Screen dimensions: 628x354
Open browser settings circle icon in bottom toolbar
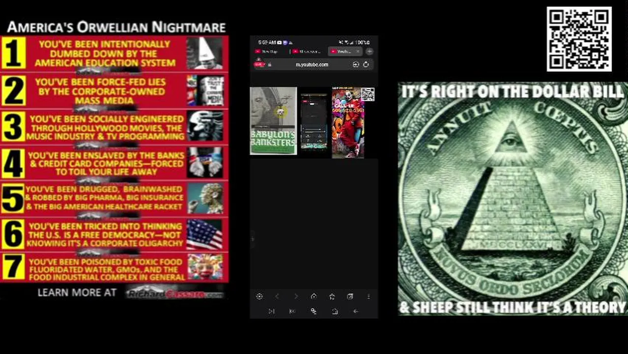[259, 296]
